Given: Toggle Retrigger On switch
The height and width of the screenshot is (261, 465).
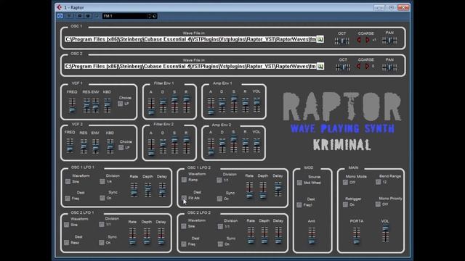Looking at the screenshot, I should coord(346,204).
